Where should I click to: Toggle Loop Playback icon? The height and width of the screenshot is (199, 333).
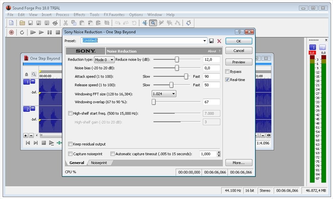click(x=22, y=32)
